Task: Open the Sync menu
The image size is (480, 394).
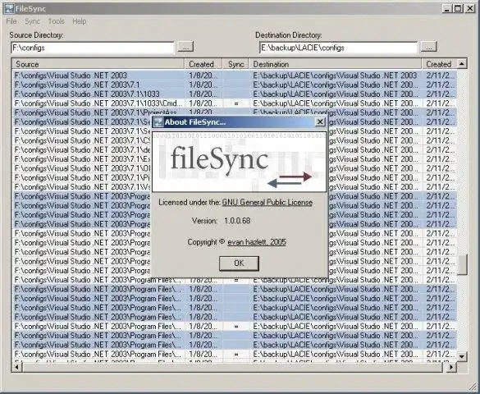Action: point(32,21)
